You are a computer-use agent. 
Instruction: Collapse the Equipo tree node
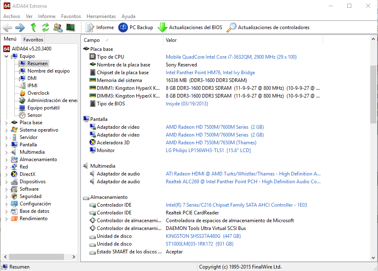(6, 56)
